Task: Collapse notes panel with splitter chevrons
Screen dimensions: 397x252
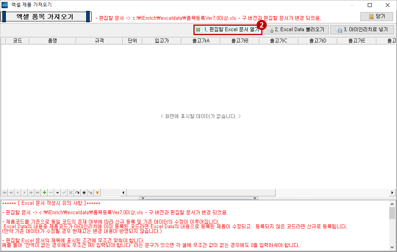Action: (x=199, y=198)
